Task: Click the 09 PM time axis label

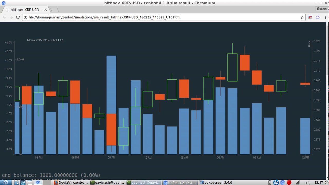Action: click(112, 157)
